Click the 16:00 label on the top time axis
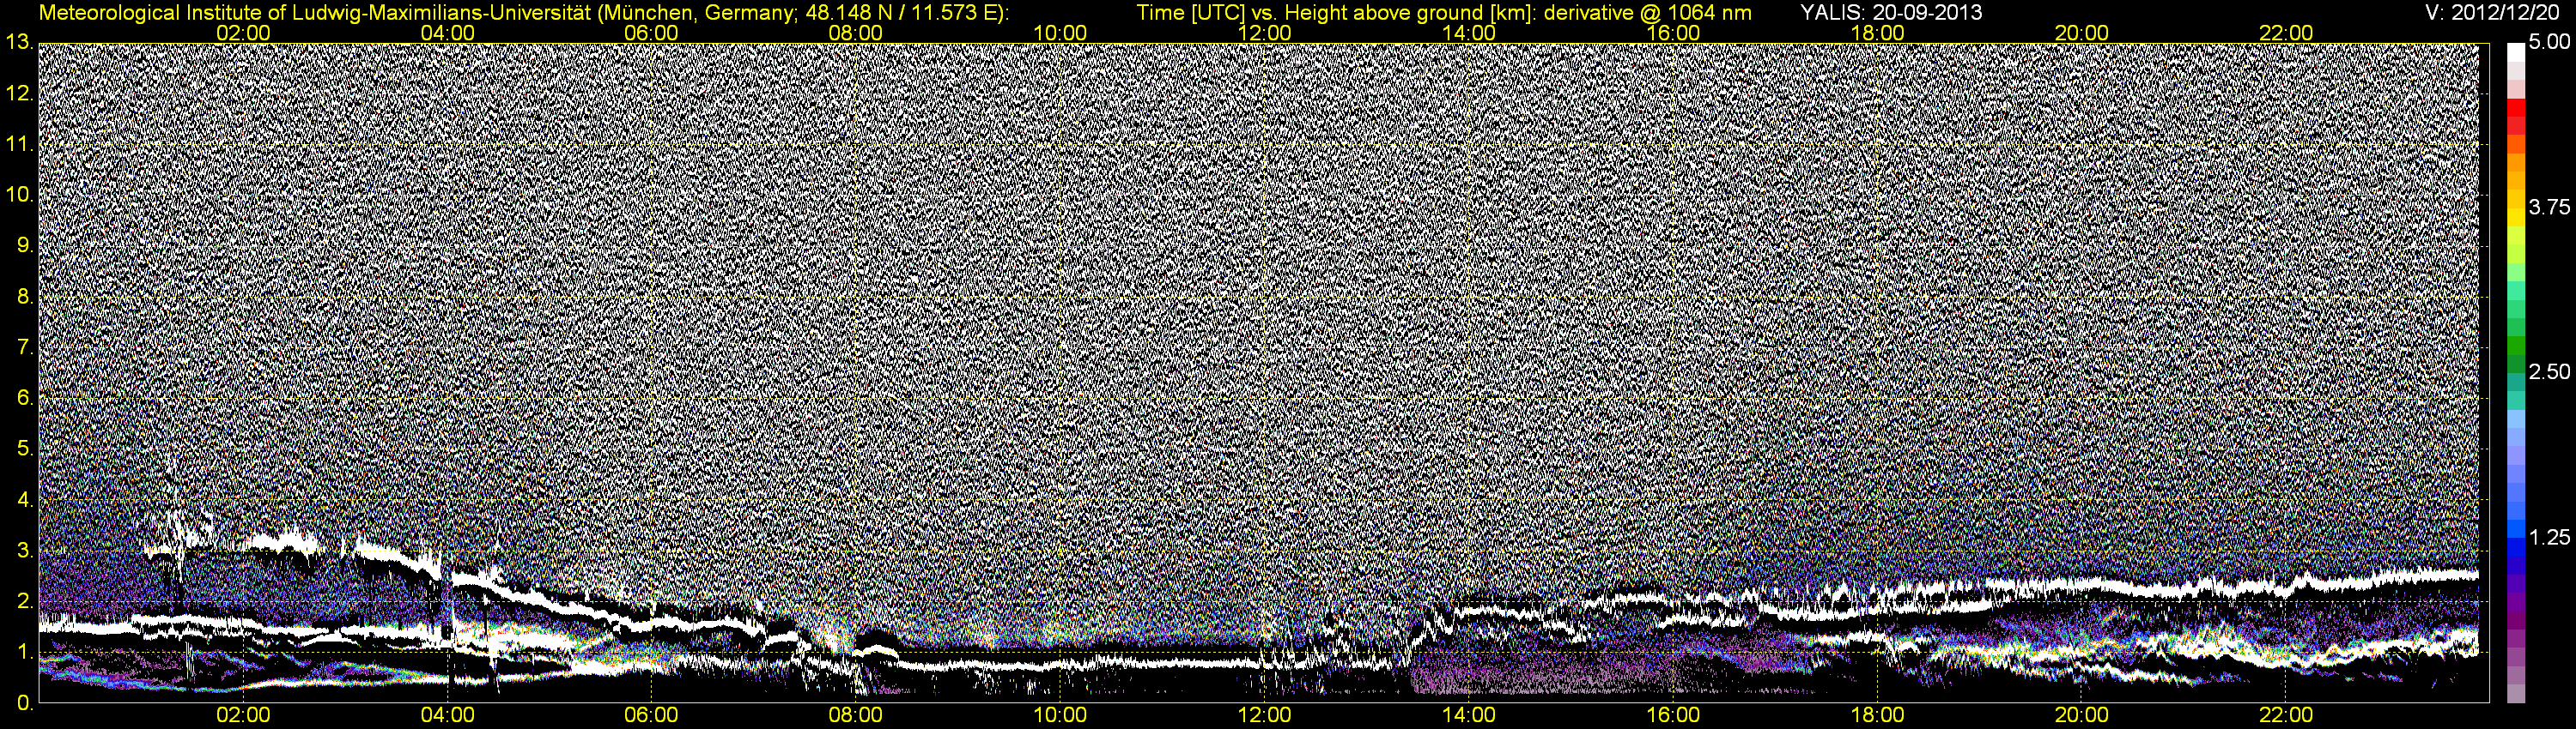Image resolution: width=2576 pixels, height=729 pixels. 1673,33
